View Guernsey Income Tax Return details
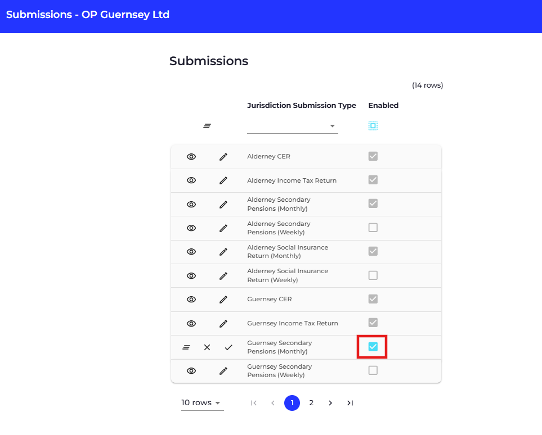Viewport: 542px width, 435px height. [191, 324]
